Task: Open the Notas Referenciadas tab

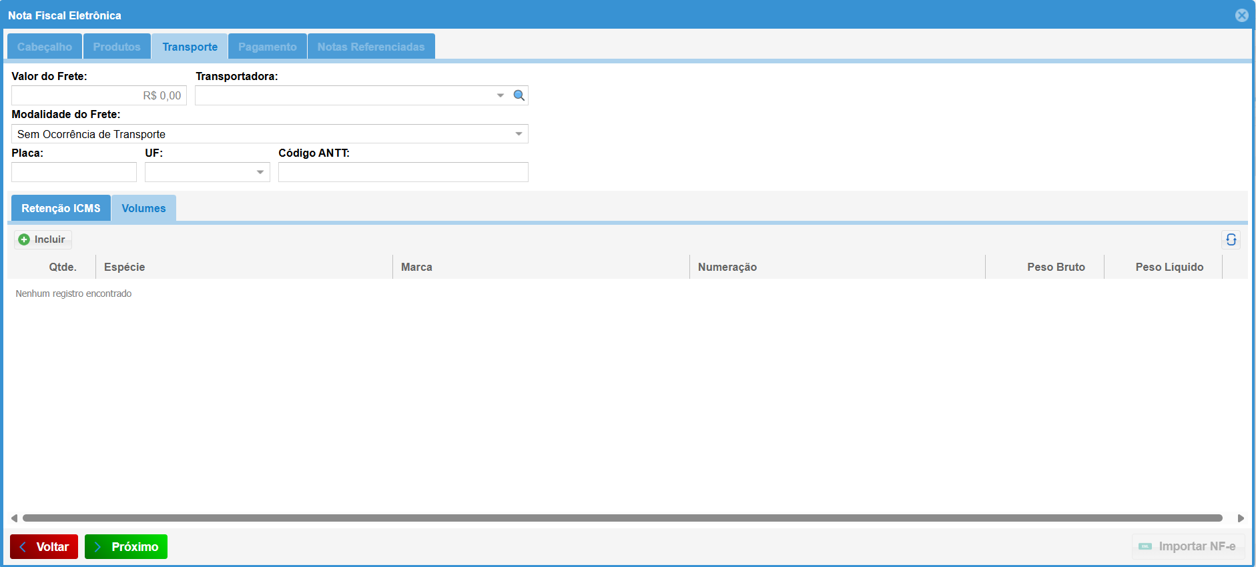Action: click(x=370, y=47)
